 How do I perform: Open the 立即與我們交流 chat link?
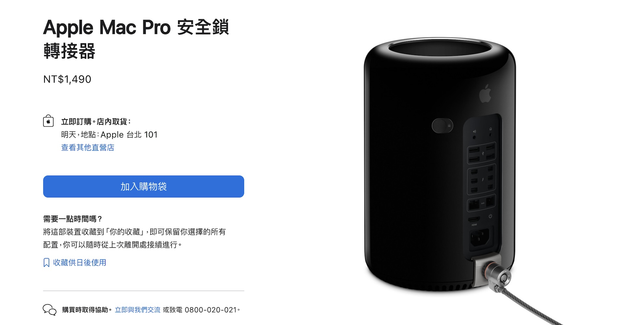point(137,310)
